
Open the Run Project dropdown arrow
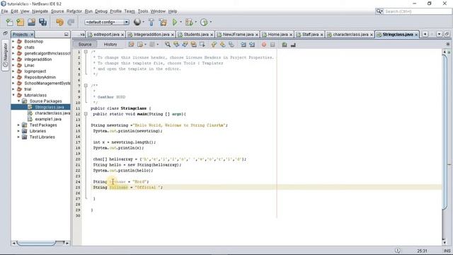point(181,22)
